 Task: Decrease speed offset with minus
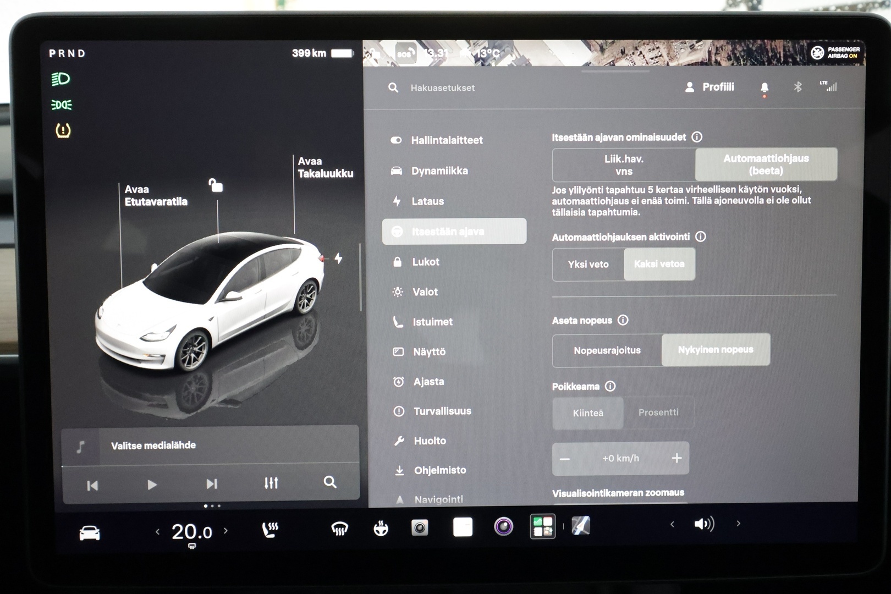[x=565, y=459]
